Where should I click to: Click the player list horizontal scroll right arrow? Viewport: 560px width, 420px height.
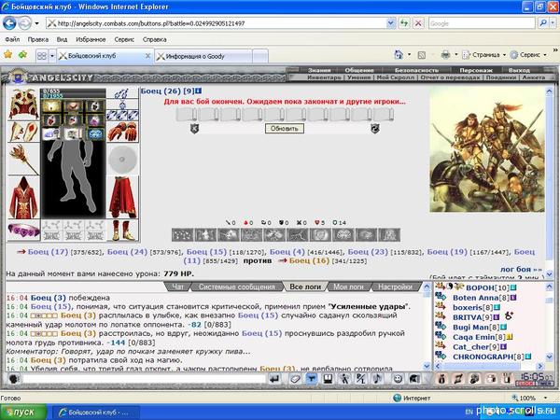tap(540, 366)
